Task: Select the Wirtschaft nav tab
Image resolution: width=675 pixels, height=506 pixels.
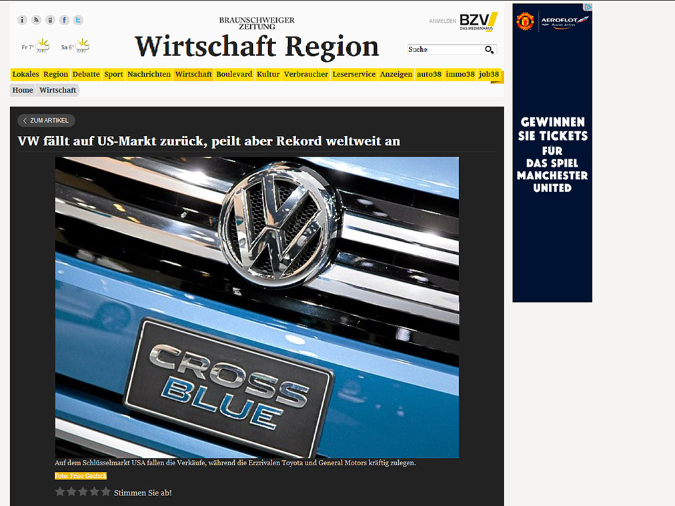Action: 193,74
